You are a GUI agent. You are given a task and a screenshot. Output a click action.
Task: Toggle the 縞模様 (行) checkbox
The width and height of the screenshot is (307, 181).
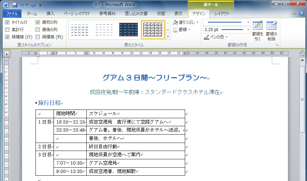[7, 37]
